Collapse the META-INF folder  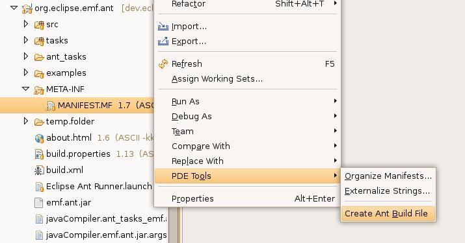pyautogui.click(x=26, y=89)
